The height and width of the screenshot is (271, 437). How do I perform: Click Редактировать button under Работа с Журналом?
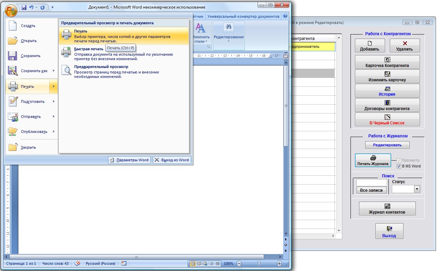[x=387, y=145]
